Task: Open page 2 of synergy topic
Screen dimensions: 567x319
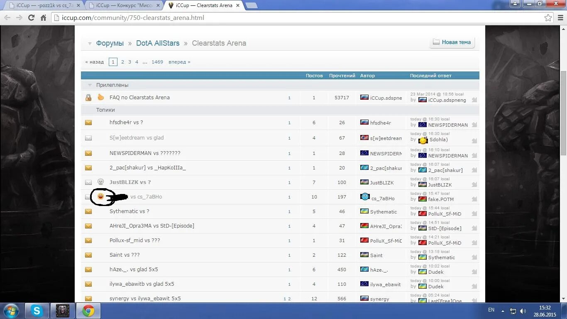Action: pyautogui.click(x=289, y=299)
